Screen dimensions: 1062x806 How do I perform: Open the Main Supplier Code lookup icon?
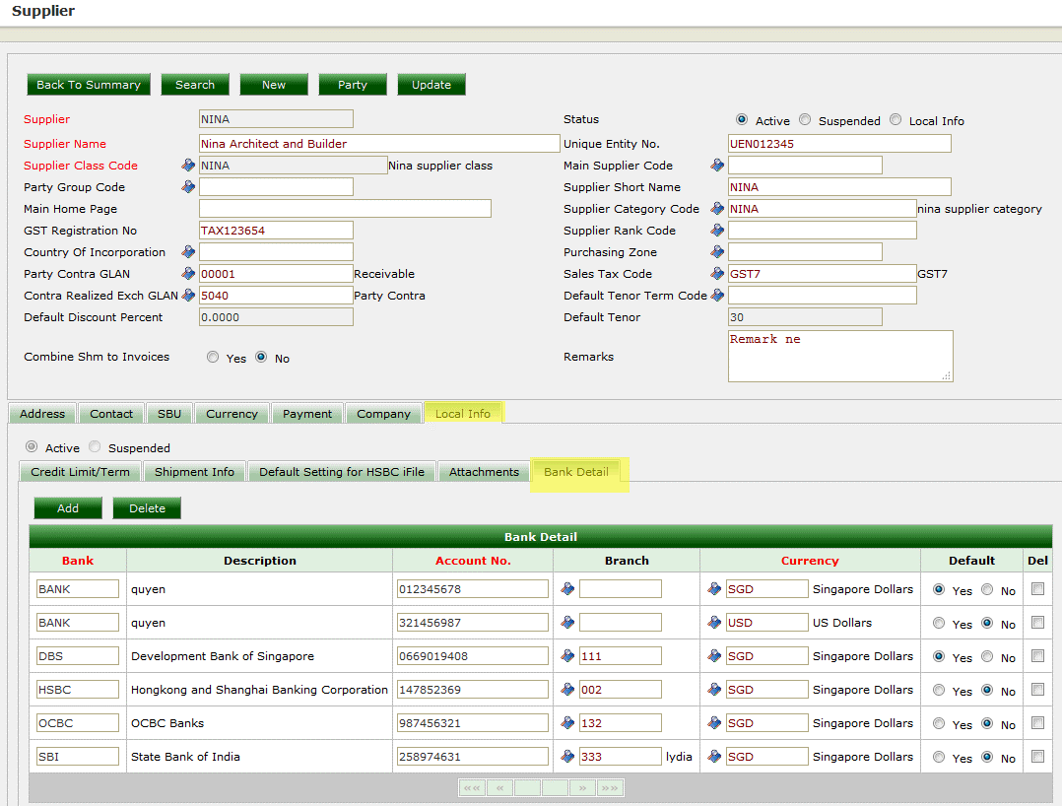tap(716, 165)
